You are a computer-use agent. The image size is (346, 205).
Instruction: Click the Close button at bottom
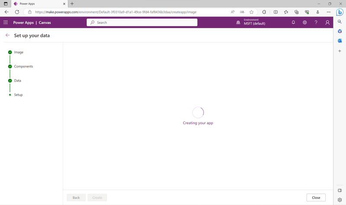tap(316, 198)
